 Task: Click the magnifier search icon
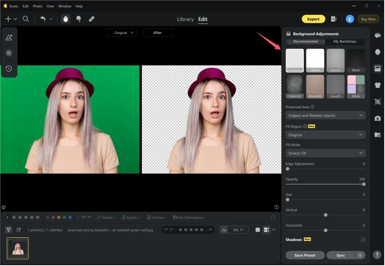[26, 19]
